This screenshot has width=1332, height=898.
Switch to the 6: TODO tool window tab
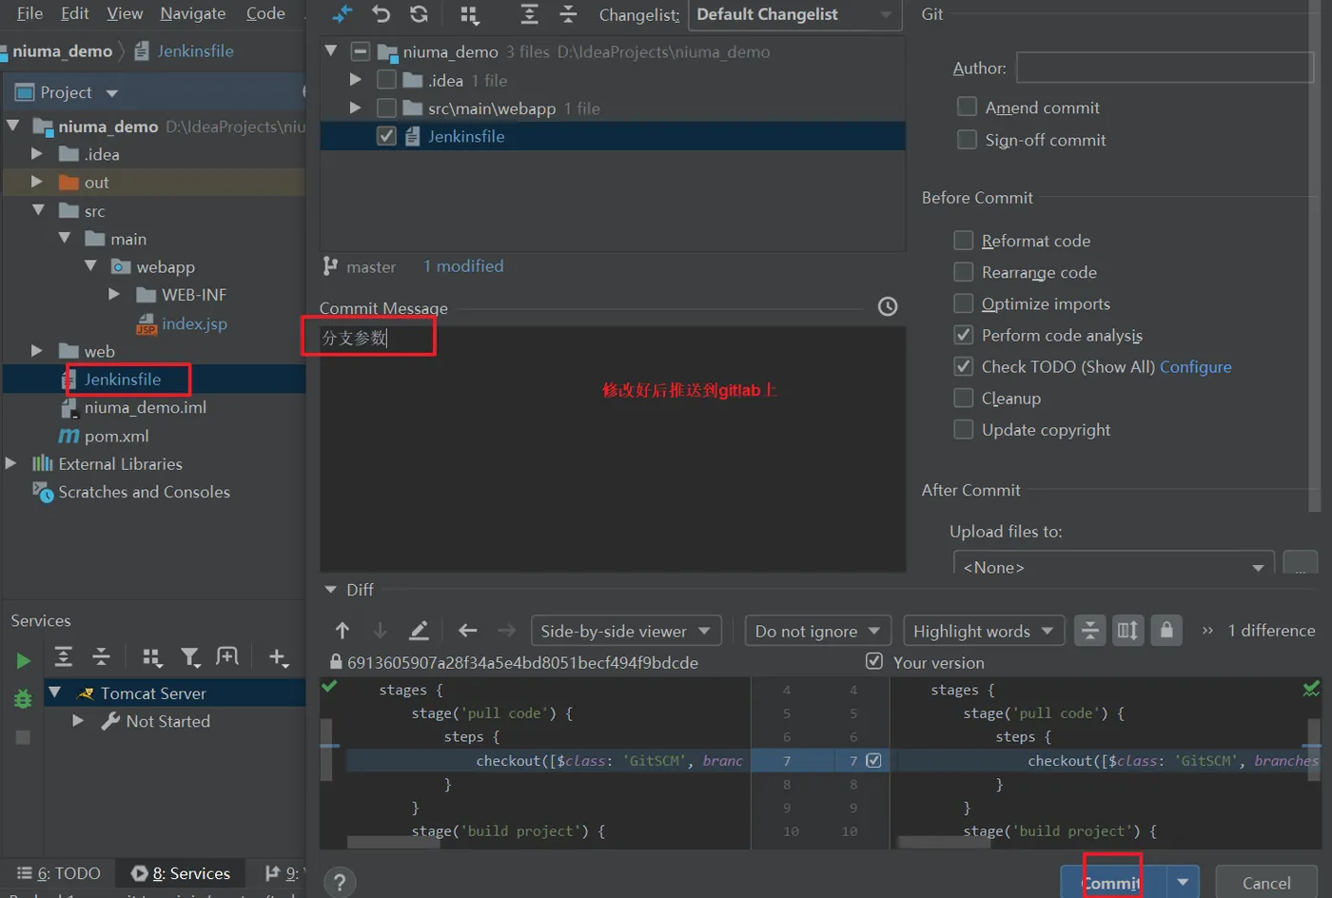click(x=59, y=873)
